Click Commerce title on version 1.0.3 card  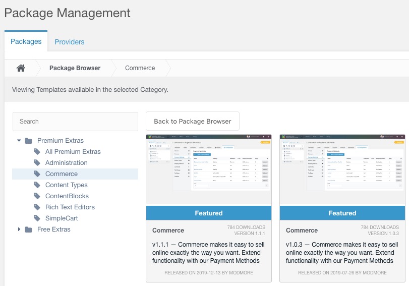[x=302, y=231]
